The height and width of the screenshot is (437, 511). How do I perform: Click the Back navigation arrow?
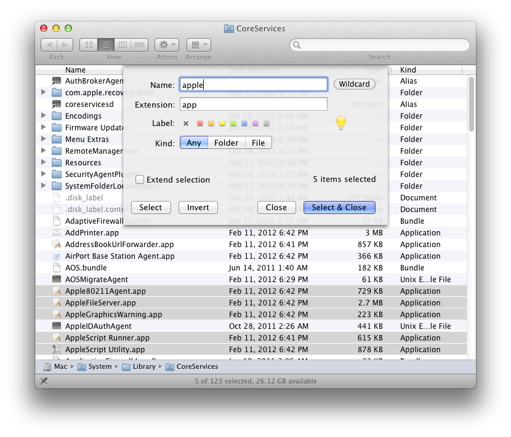(x=50, y=44)
